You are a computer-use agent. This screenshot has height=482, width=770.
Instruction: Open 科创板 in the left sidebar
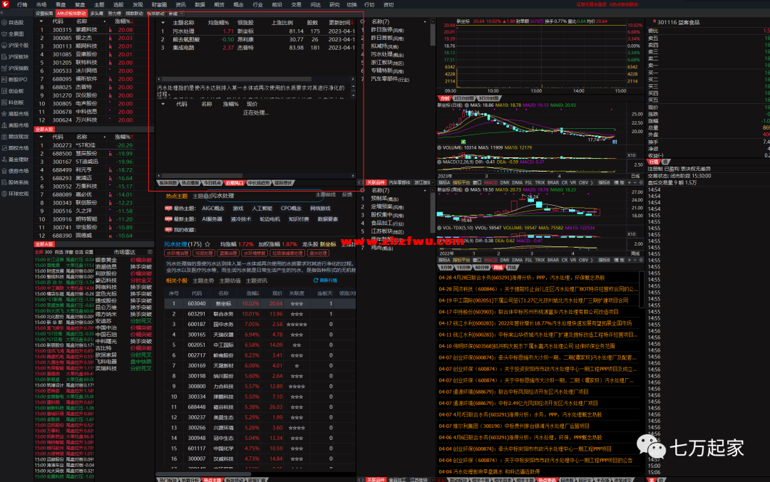coord(14,103)
